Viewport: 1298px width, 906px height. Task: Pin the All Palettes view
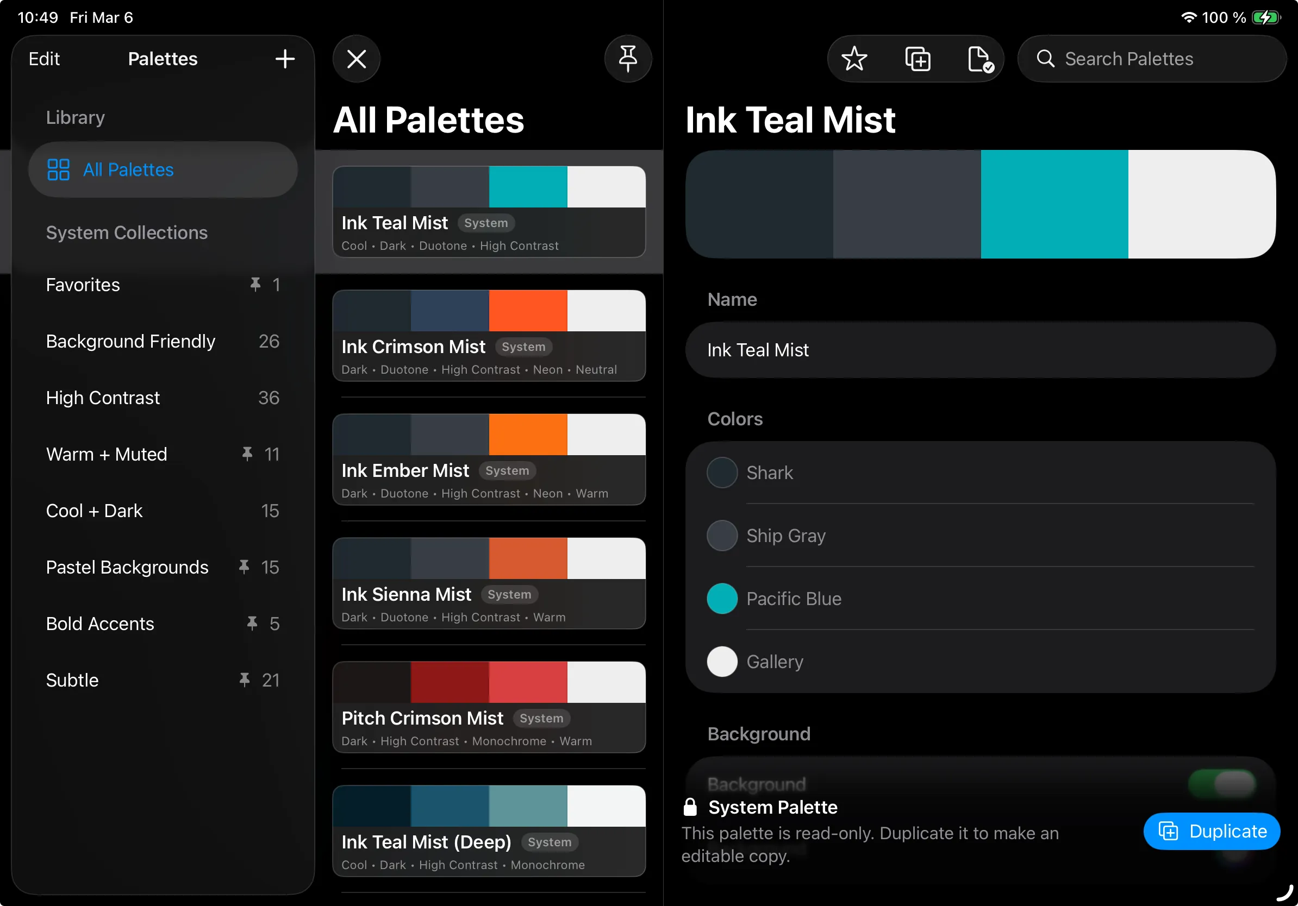point(628,58)
